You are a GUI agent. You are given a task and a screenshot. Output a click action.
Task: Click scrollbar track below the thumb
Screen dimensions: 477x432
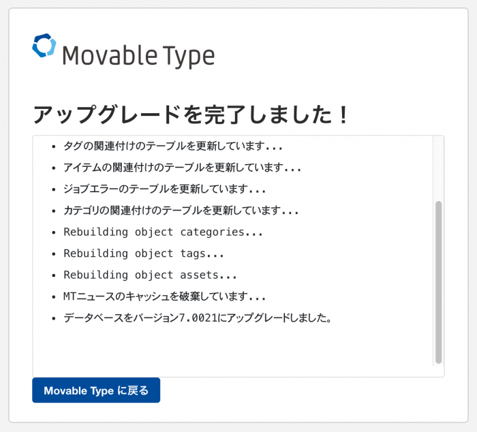[x=438, y=370]
